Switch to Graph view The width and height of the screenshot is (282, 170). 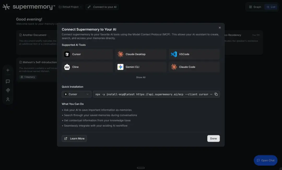[255, 7]
